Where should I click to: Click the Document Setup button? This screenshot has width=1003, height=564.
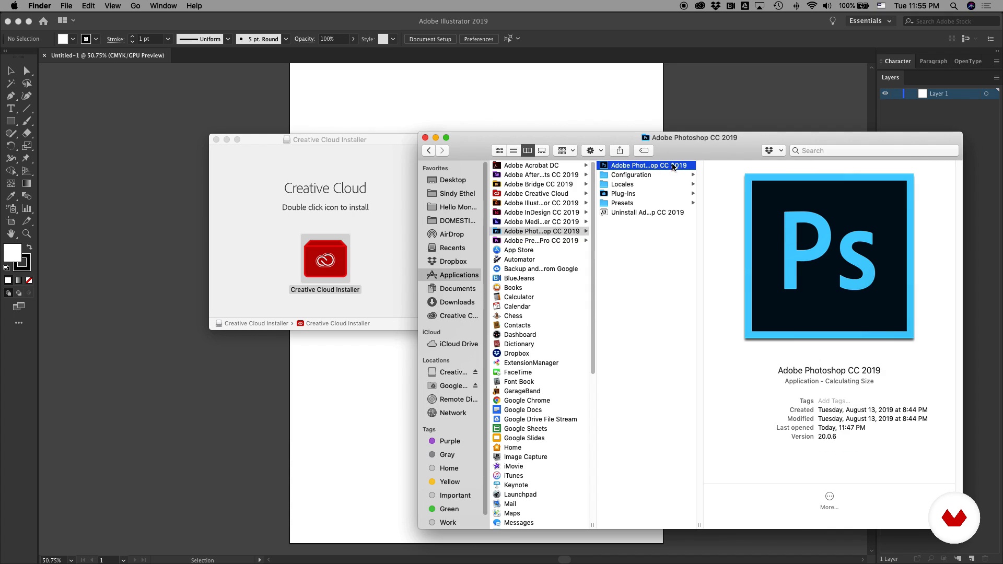[430, 39]
